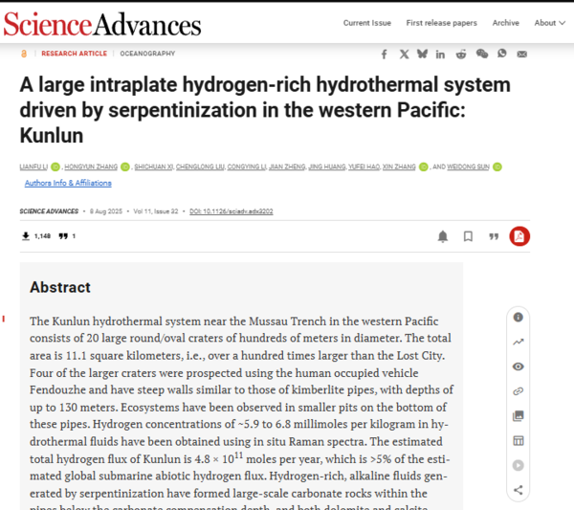Share the article on Facebook
The image size is (574, 510).
(385, 55)
